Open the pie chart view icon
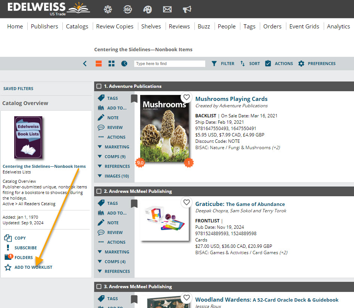The width and height of the screenshot is (354, 308). (x=124, y=64)
